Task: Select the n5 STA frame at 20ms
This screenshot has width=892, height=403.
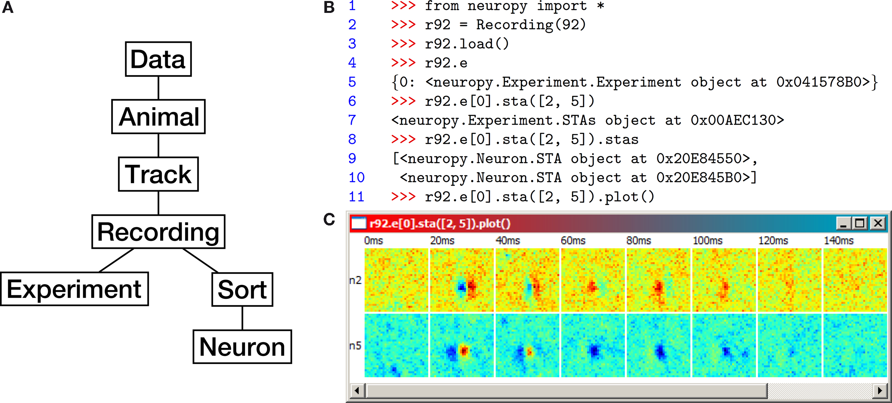Action: tap(462, 345)
